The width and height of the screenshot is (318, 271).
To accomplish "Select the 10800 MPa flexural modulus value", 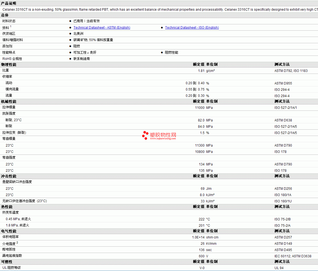I will pos(204,152).
